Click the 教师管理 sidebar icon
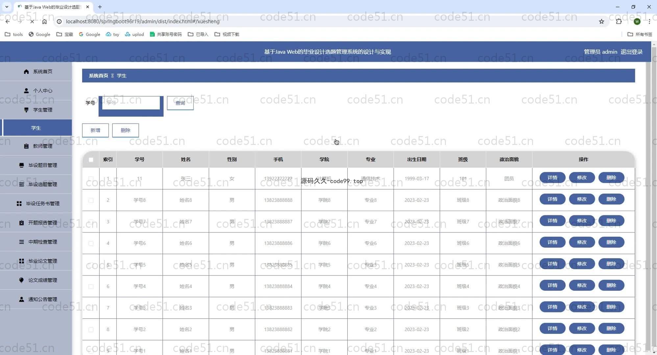 (x=26, y=146)
